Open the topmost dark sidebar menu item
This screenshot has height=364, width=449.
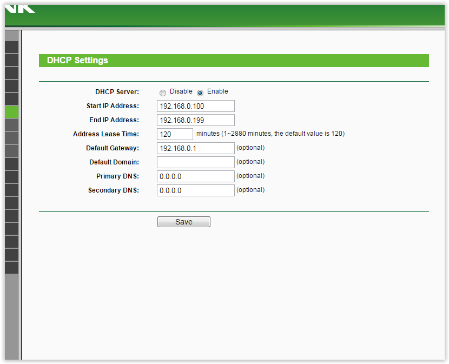(x=11, y=47)
